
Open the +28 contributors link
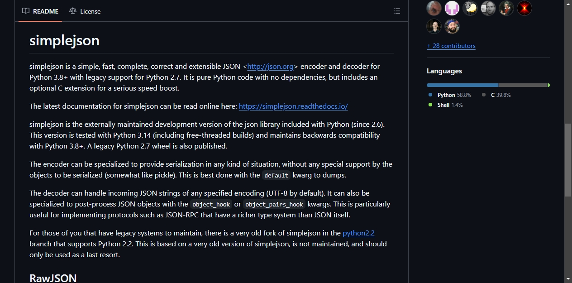[451, 46]
